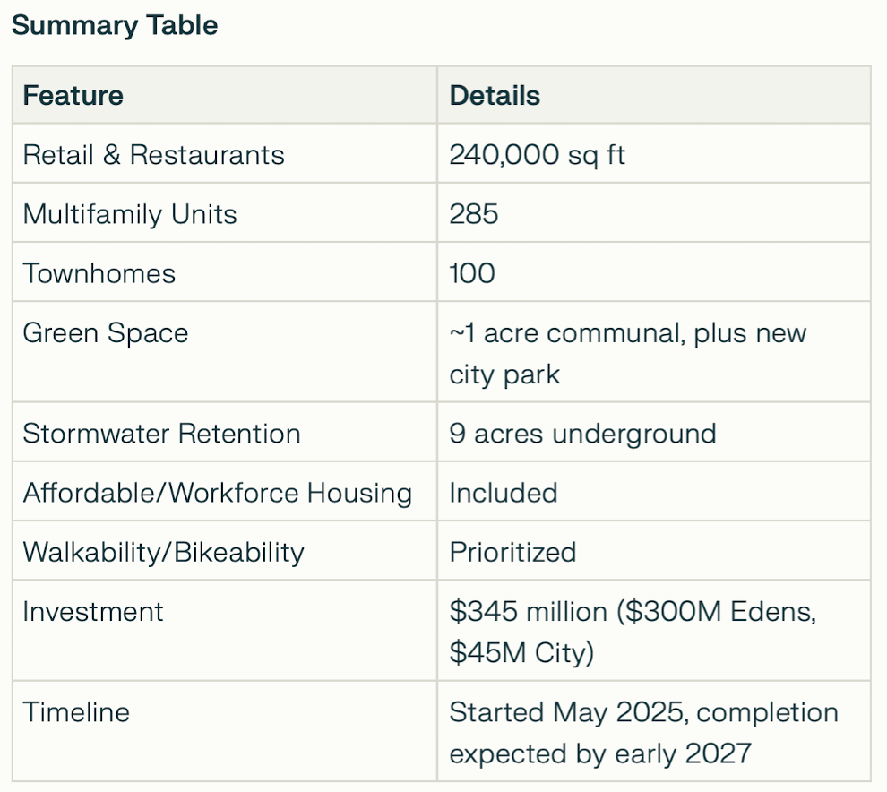Select the Townhomes row label
887x792 pixels.
[99, 273]
